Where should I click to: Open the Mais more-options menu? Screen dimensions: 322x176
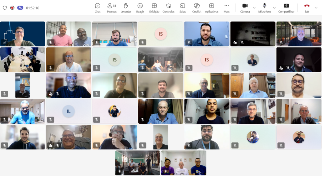[226, 8]
